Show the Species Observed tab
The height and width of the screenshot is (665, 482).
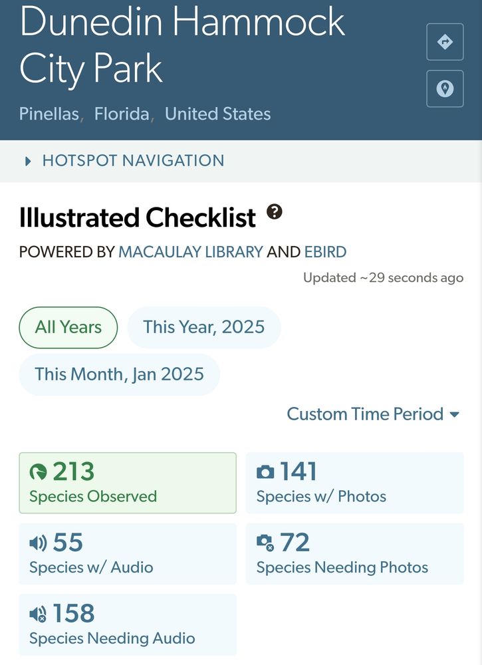[x=128, y=483]
